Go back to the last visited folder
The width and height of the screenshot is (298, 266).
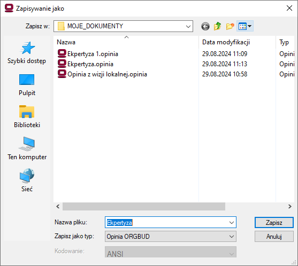(x=205, y=26)
